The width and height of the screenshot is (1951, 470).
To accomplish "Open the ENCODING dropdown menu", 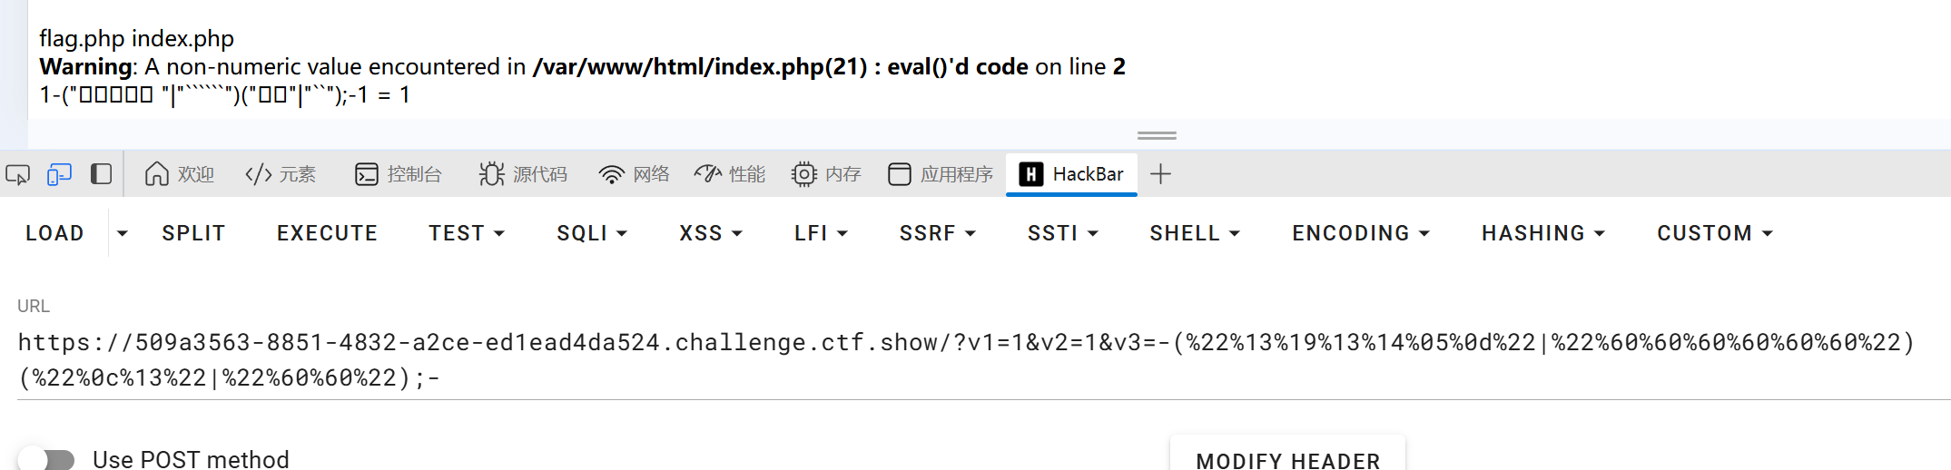I will click(x=1361, y=234).
